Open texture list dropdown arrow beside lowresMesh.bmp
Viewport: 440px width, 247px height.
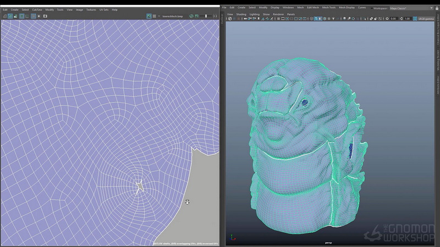(x=159, y=16)
